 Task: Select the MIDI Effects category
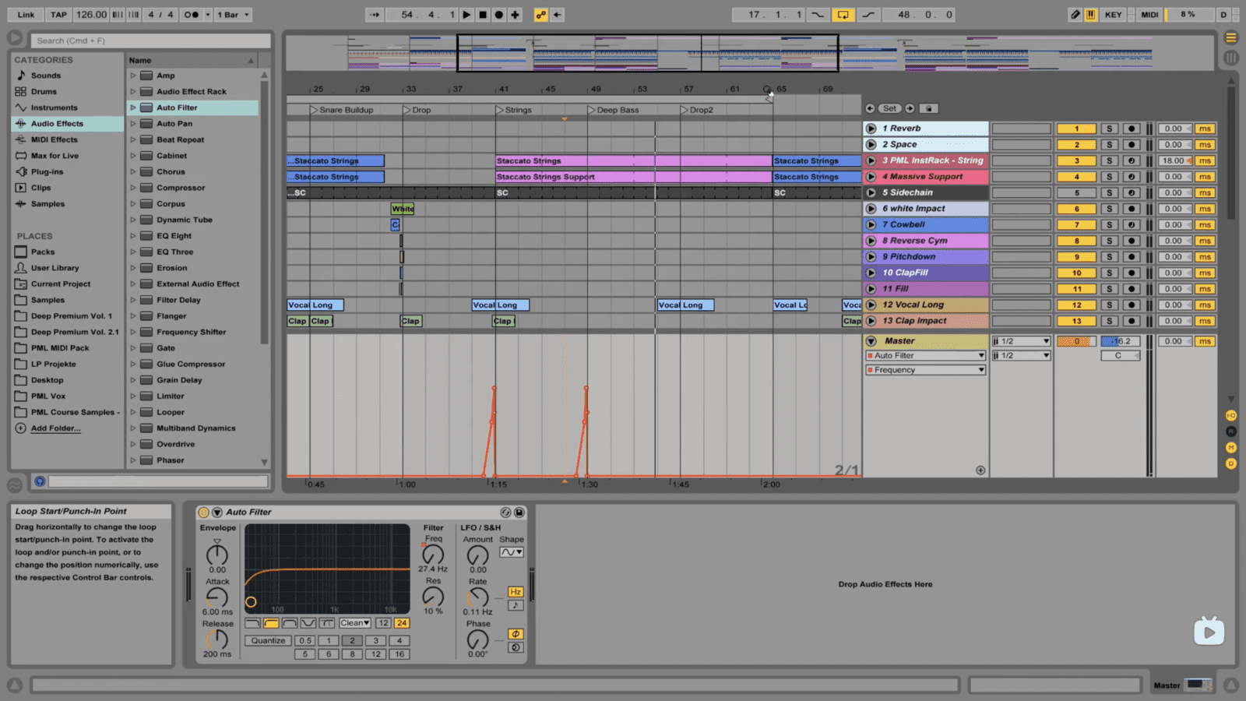pos(54,140)
